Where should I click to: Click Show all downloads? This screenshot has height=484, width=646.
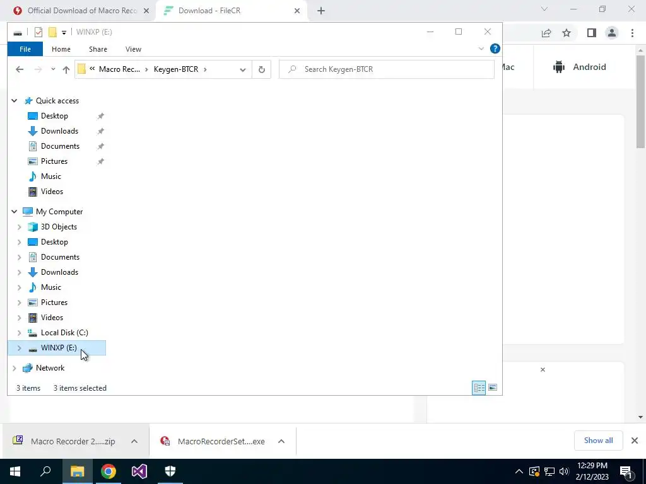[x=598, y=441]
